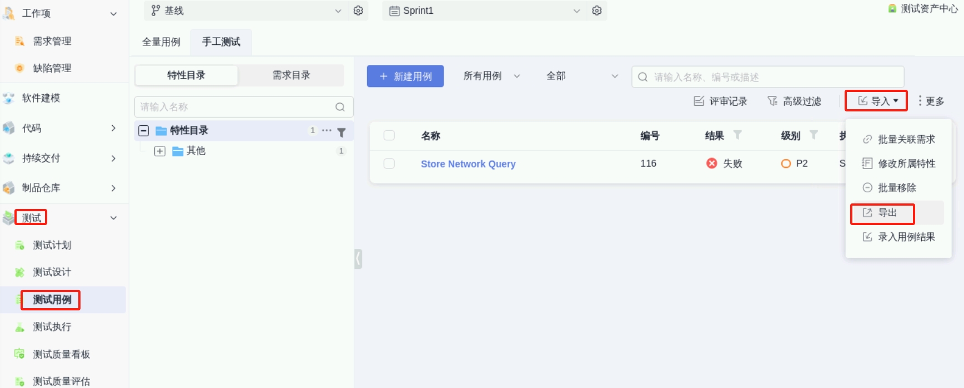Click the 测试设计 sidebar icon

tap(19, 272)
